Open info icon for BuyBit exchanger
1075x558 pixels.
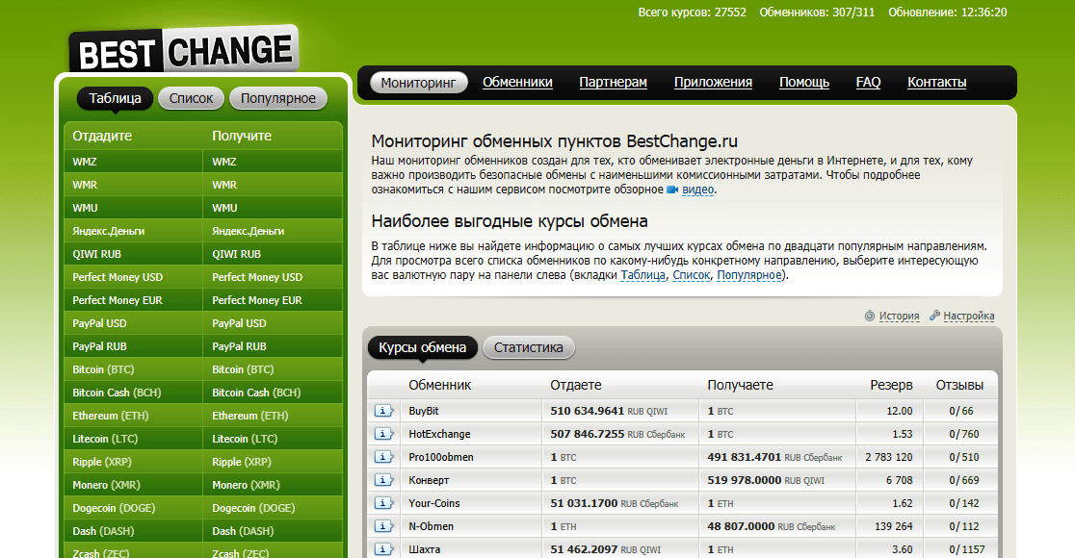click(383, 411)
